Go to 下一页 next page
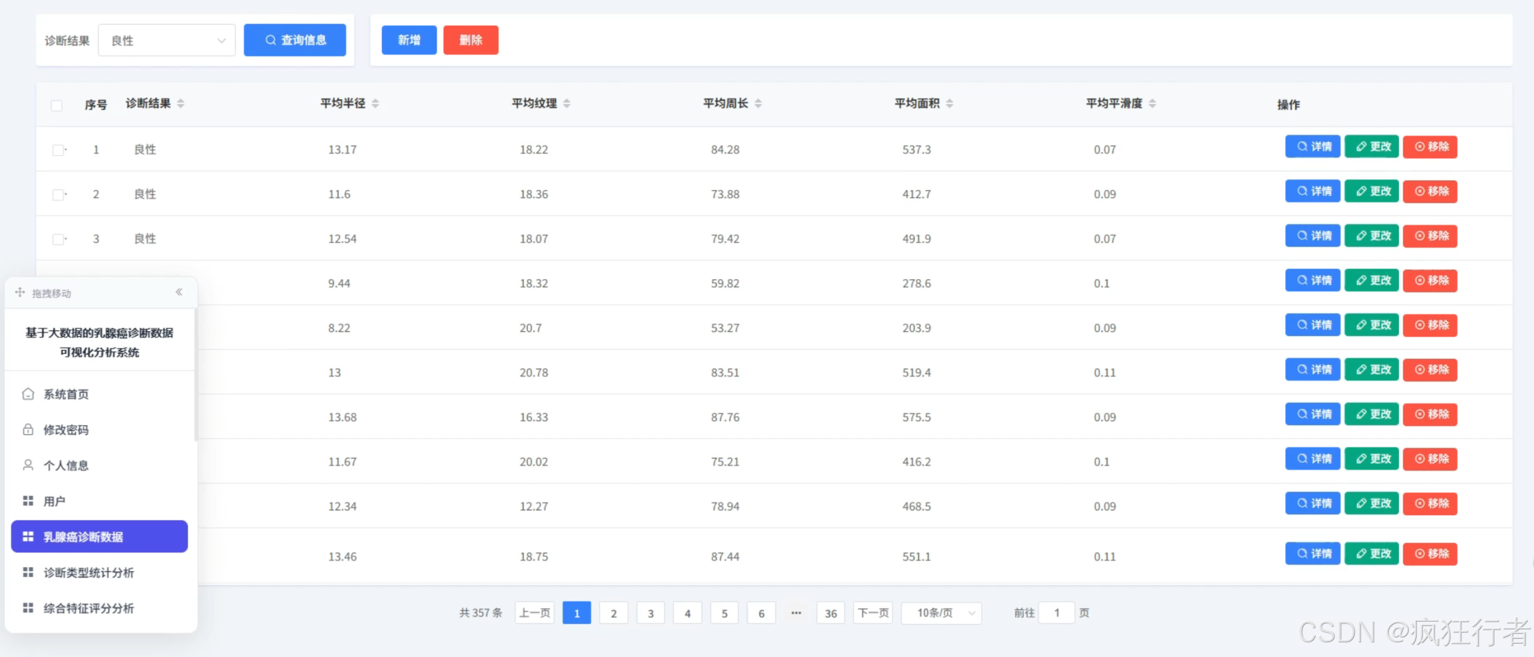The width and height of the screenshot is (1534, 657). pyautogui.click(x=873, y=613)
